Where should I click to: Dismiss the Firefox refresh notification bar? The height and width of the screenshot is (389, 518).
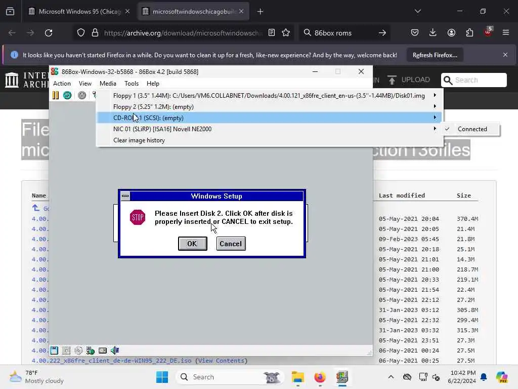click(x=505, y=55)
